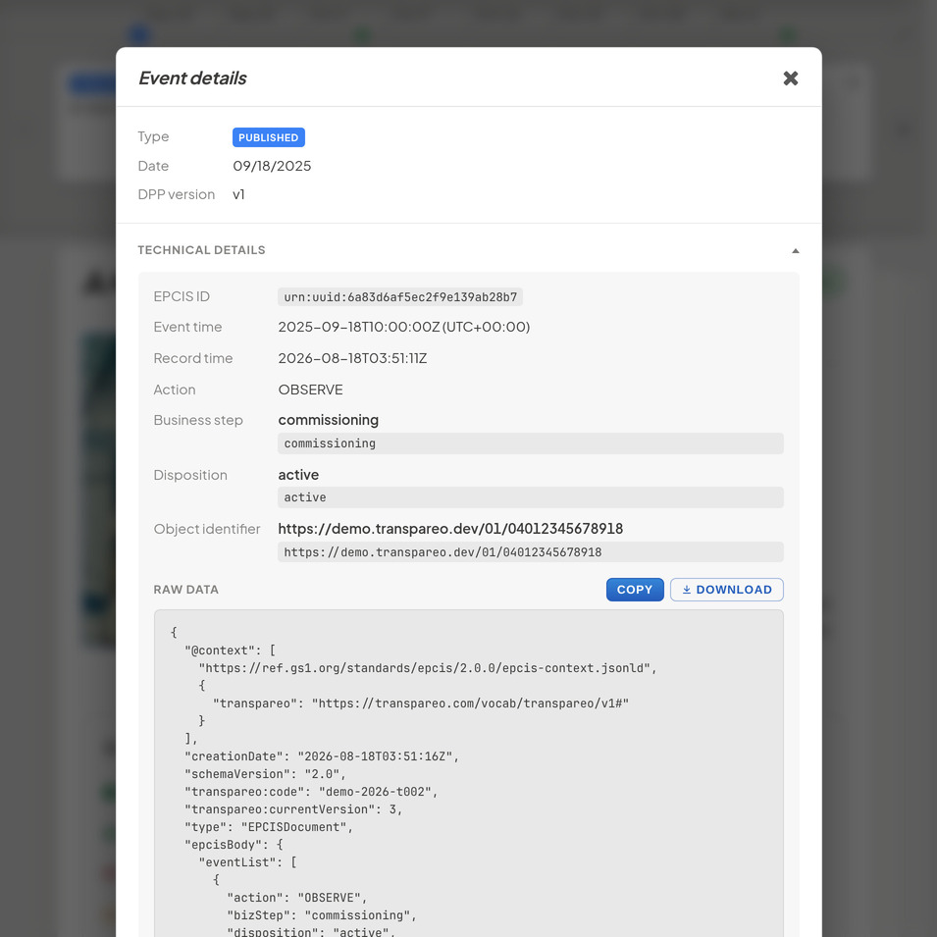Select the Record time value text
This screenshot has width=937, height=937.
point(352,358)
